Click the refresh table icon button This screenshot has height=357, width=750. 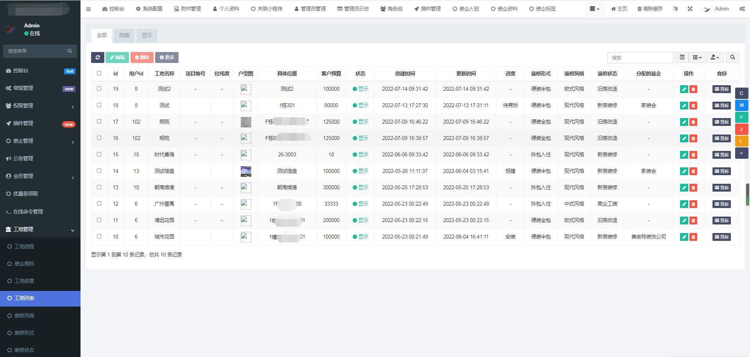tap(97, 57)
